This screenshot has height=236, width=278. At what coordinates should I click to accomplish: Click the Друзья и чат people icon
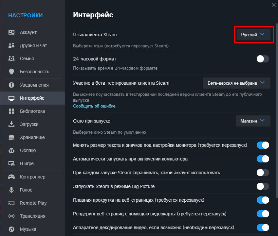click(x=12, y=45)
